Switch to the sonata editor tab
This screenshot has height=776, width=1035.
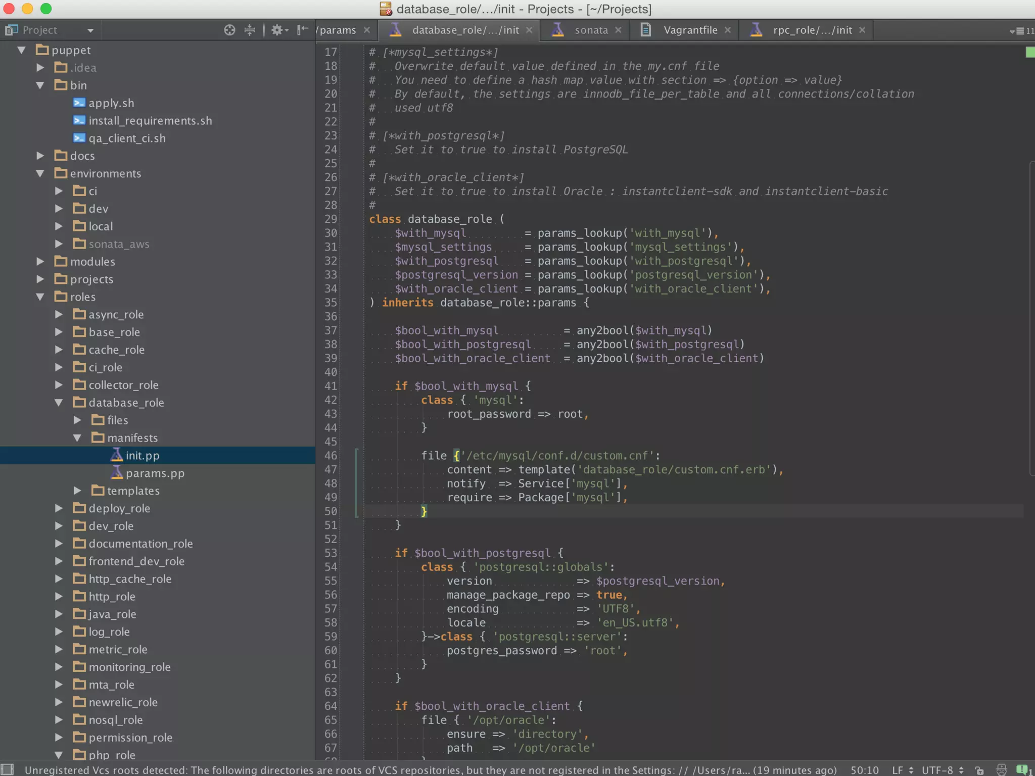click(x=591, y=30)
